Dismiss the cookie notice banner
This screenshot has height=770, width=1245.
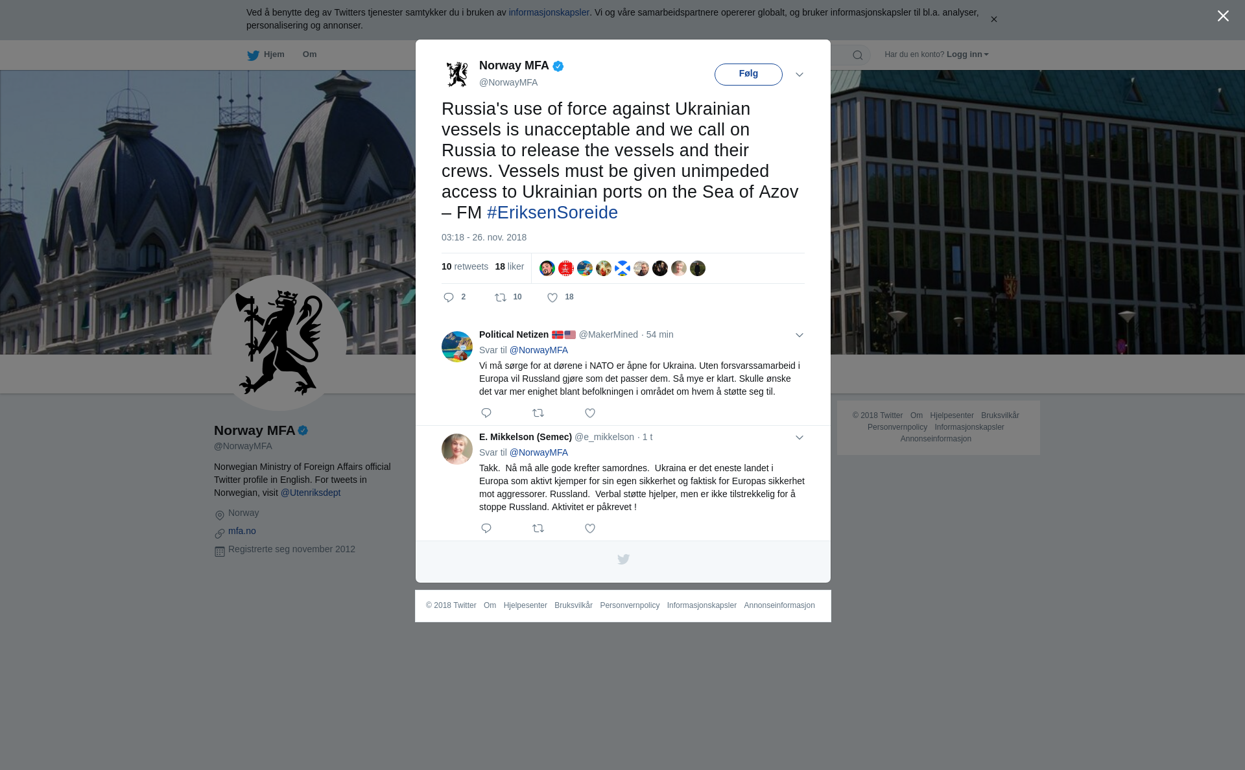point(993,19)
